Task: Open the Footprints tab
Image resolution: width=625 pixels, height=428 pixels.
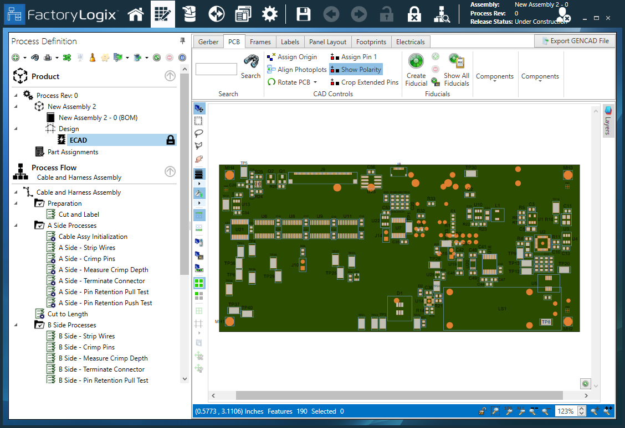Action: click(371, 41)
